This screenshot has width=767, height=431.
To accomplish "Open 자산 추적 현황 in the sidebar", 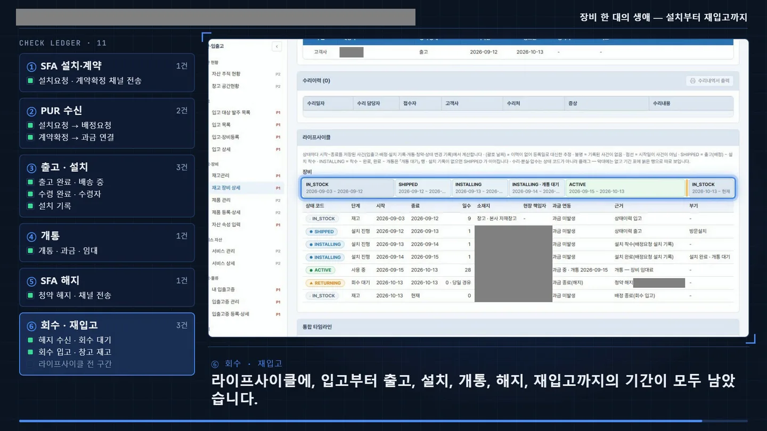I will point(225,74).
